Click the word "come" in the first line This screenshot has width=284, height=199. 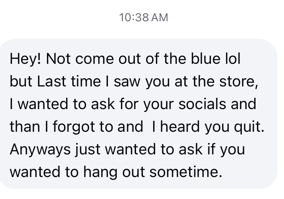point(95,59)
